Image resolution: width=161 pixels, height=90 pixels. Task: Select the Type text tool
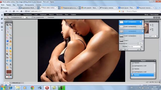click(x=11, y=64)
